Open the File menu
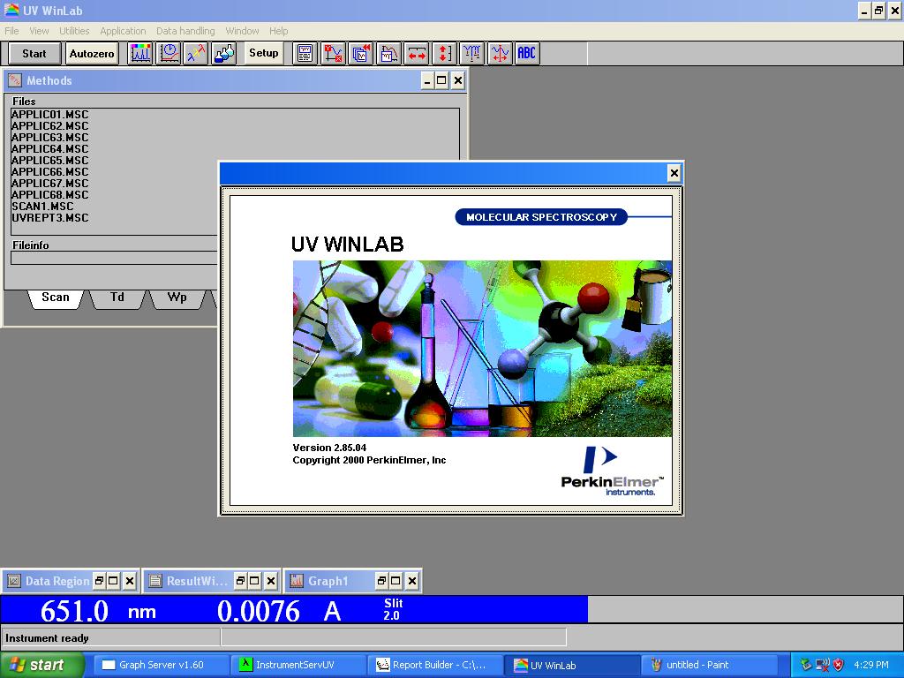 tap(11, 30)
